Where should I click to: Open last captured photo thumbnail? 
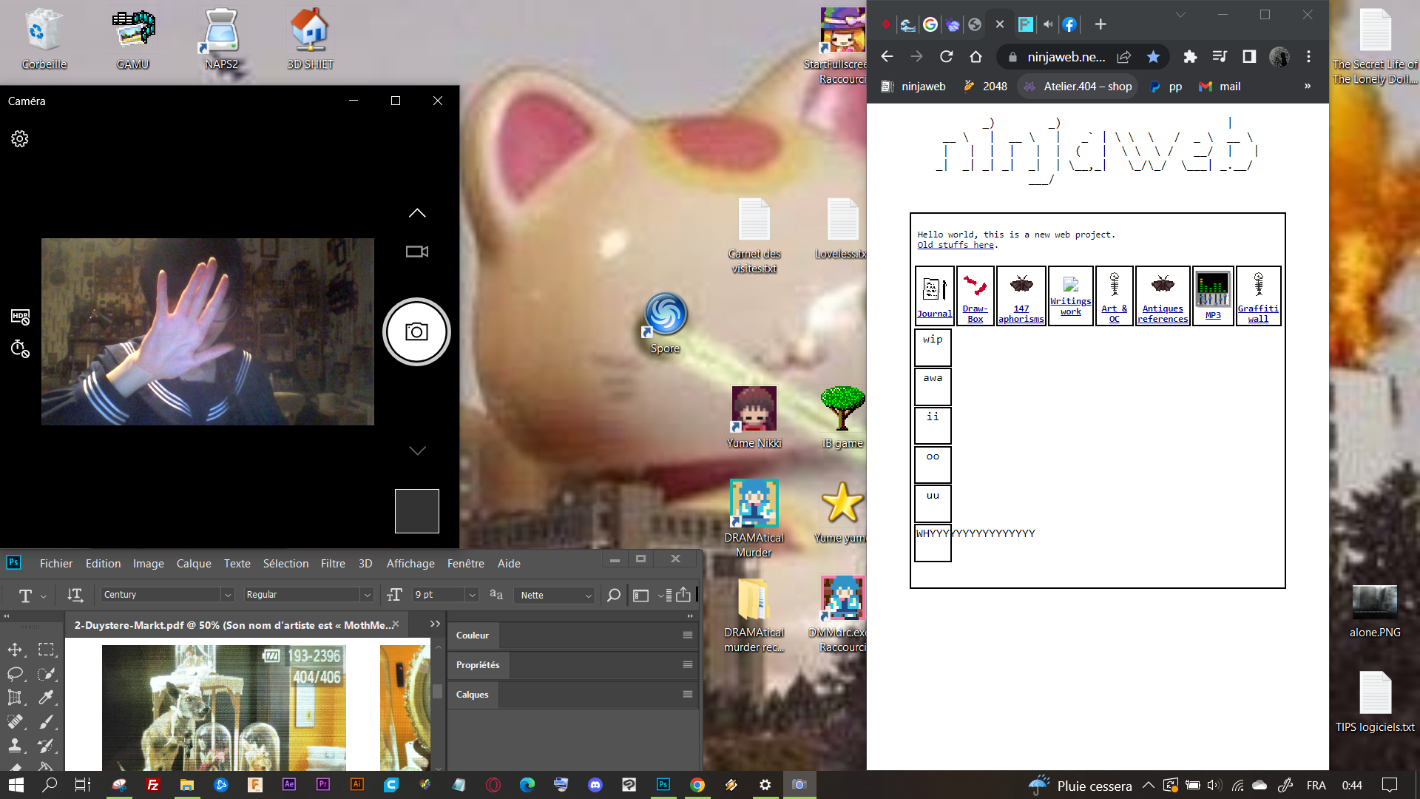click(x=417, y=511)
